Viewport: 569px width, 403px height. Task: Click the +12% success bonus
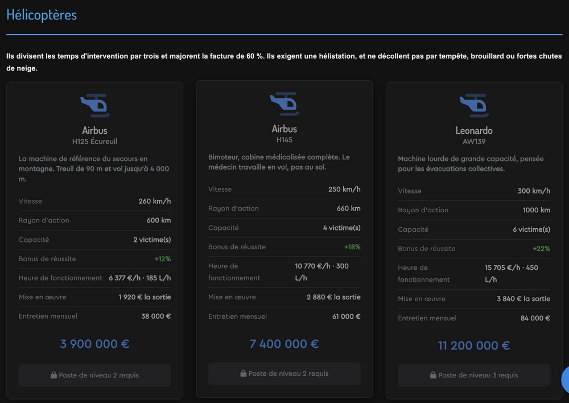click(x=163, y=259)
